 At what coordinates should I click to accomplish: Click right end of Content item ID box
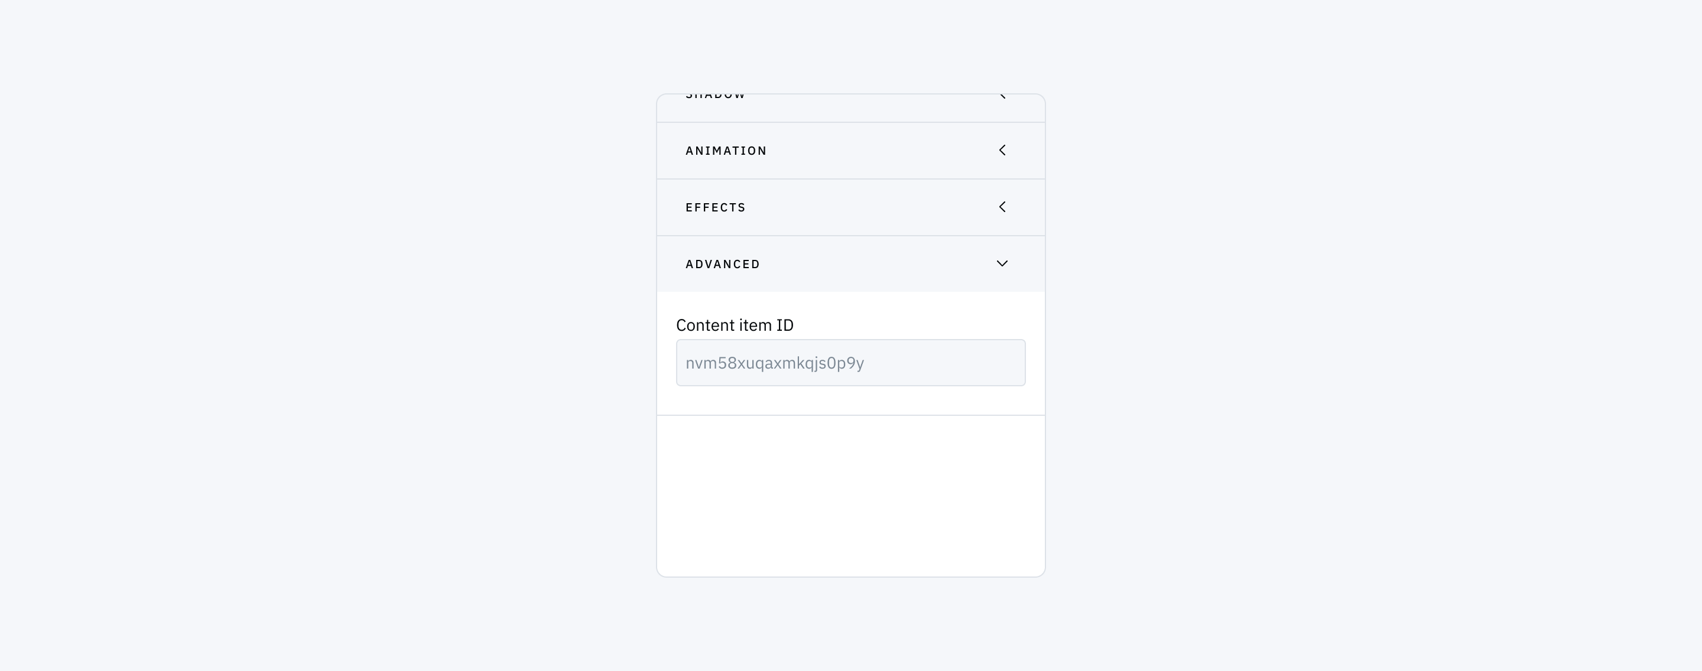(x=1004, y=363)
